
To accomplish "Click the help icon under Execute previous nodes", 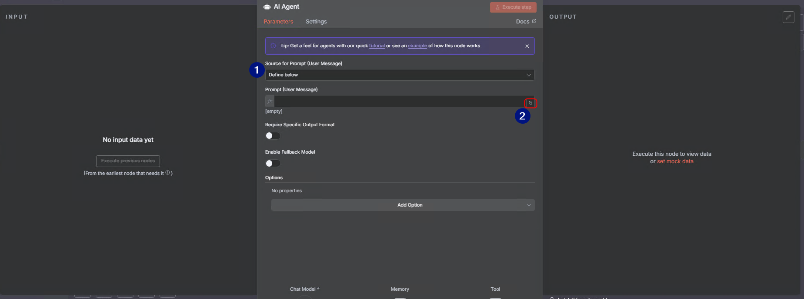I will click(x=167, y=173).
